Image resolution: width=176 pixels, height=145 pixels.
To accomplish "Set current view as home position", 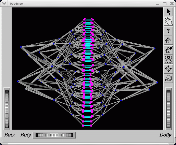I will coord(168,50).
